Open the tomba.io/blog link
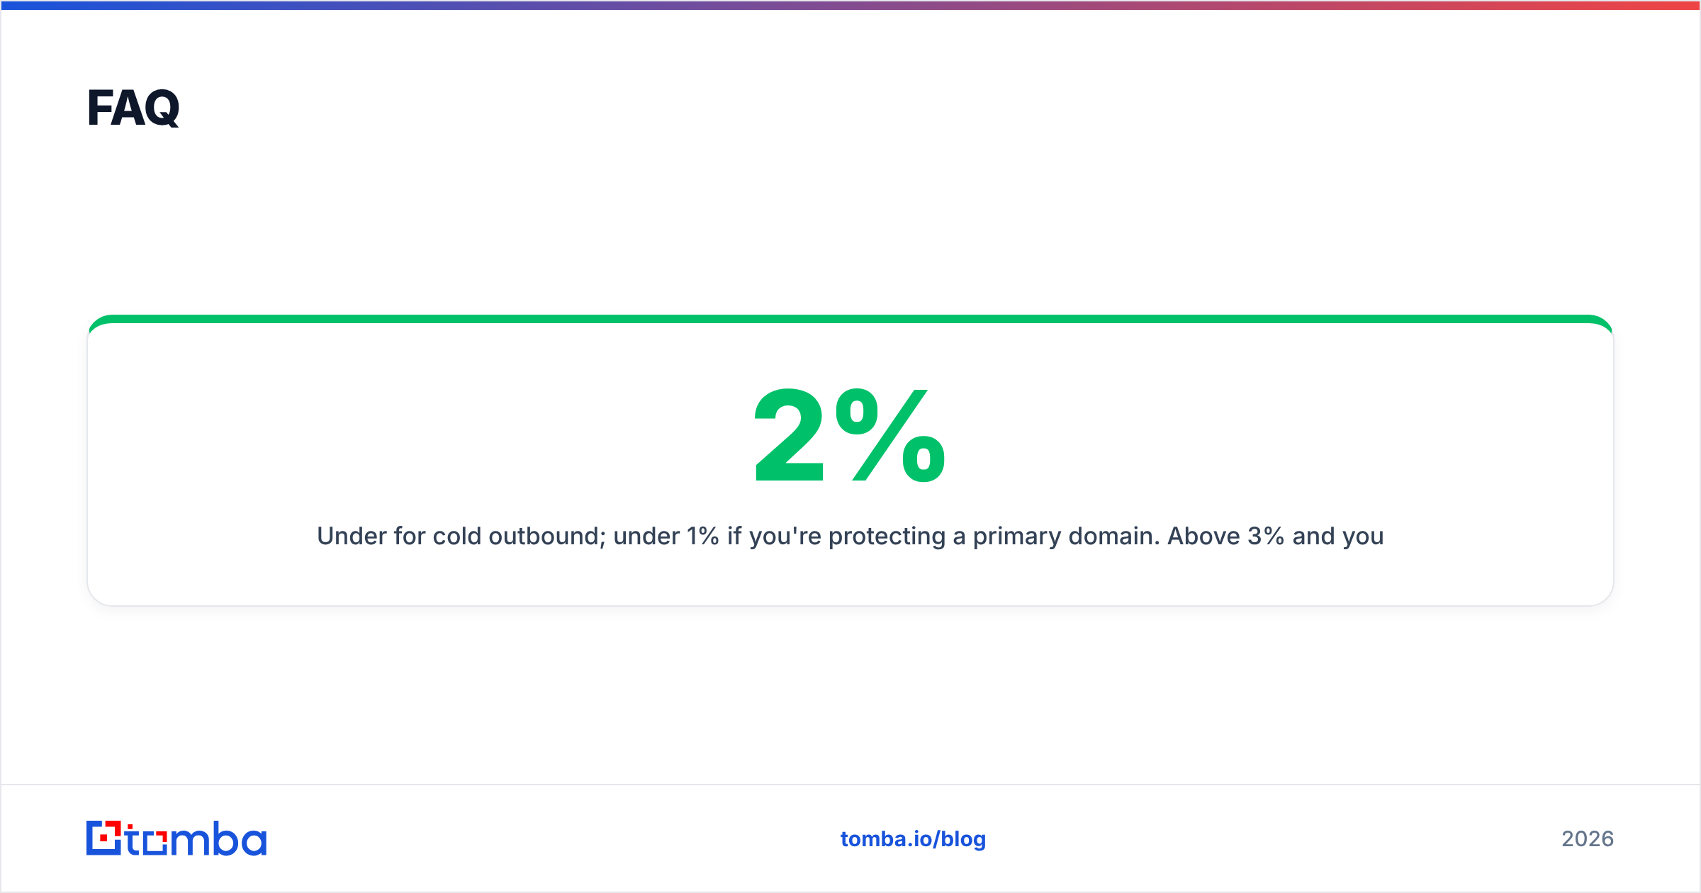Viewport: 1701px width, 893px height. point(913,839)
